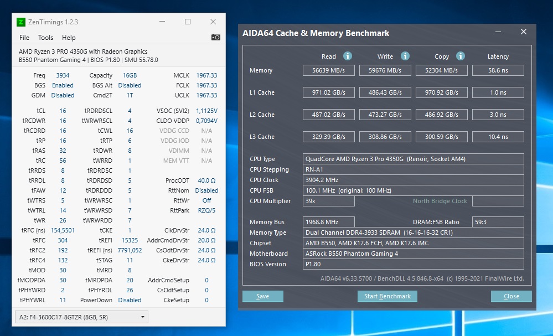Open the A2 memory module dropdown

coord(81,317)
